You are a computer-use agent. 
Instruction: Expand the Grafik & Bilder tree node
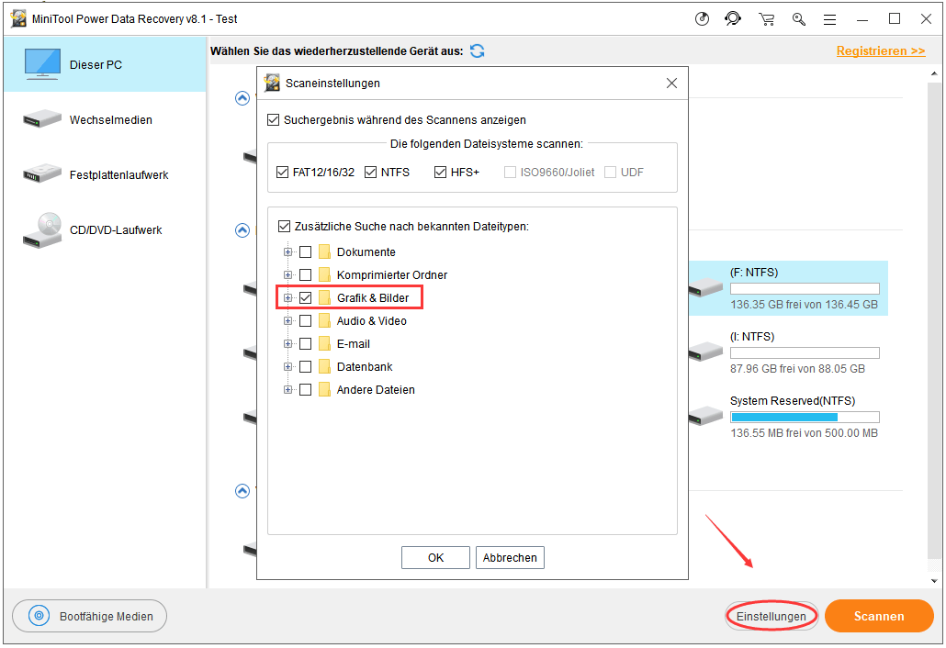pyautogui.click(x=288, y=298)
